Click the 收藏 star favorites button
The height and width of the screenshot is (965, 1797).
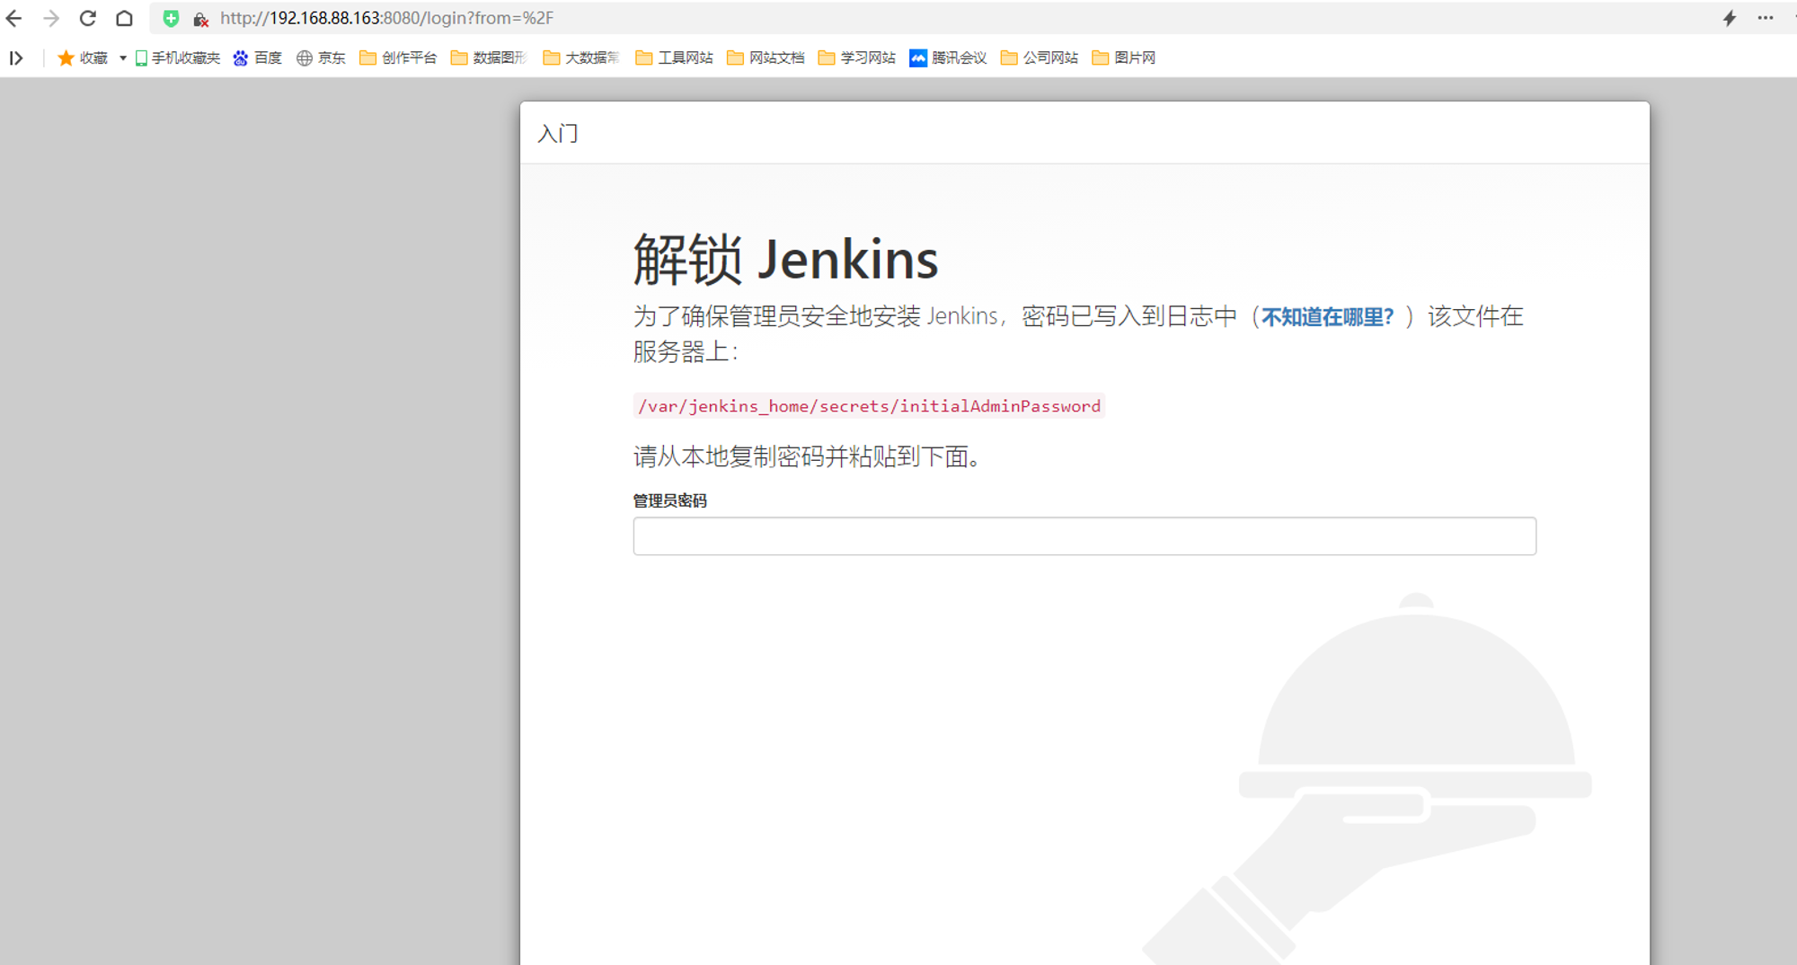[83, 58]
